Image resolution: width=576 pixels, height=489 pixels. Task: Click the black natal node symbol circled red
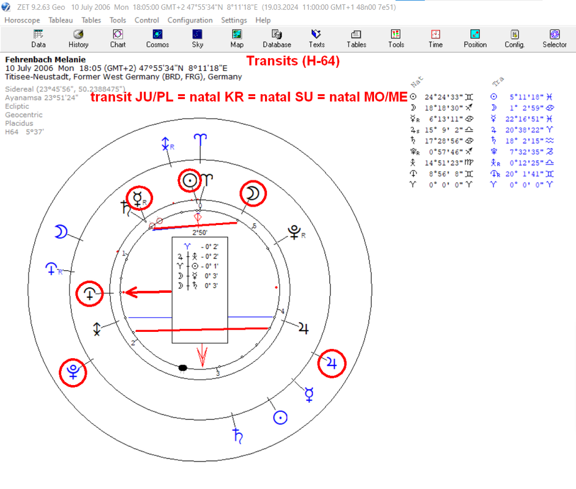(x=89, y=294)
